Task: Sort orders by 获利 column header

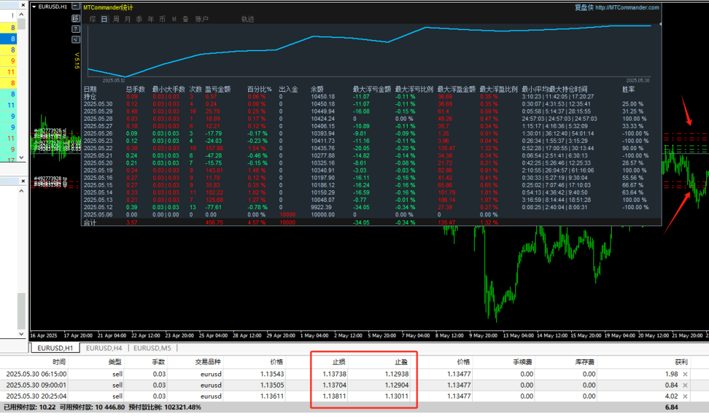Action: coord(681,362)
